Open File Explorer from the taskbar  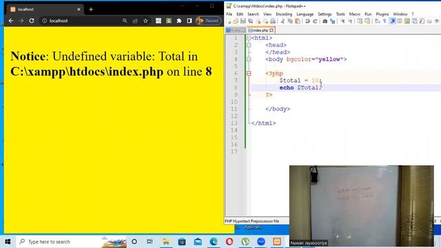(166, 242)
